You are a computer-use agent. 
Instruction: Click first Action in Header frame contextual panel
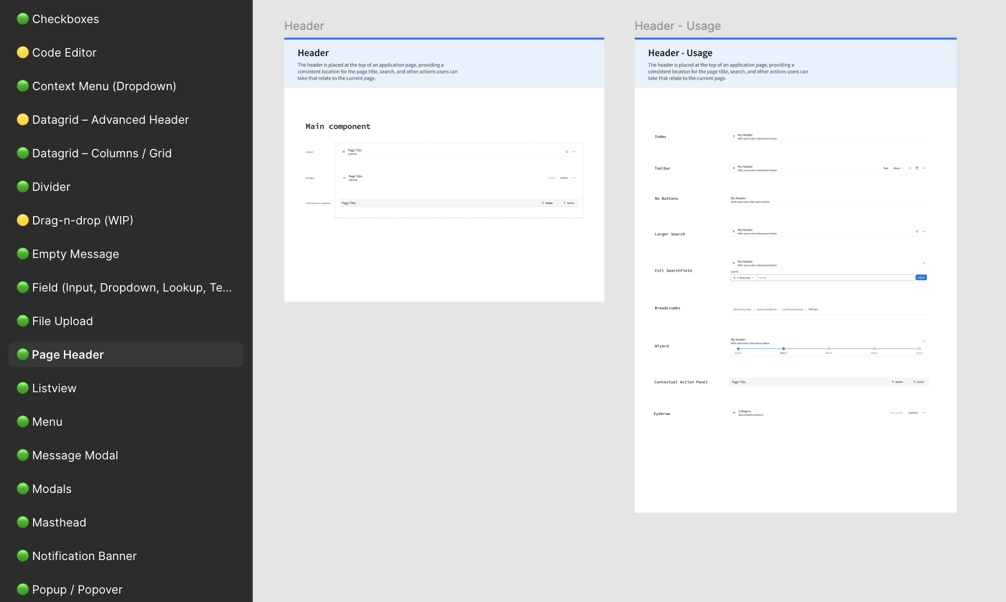click(547, 203)
